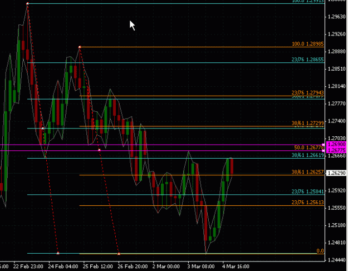Viewport: 348px width, 271px height.
Task: Click the "26 Feb 20:00" time axis label
Action: point(133,267)
